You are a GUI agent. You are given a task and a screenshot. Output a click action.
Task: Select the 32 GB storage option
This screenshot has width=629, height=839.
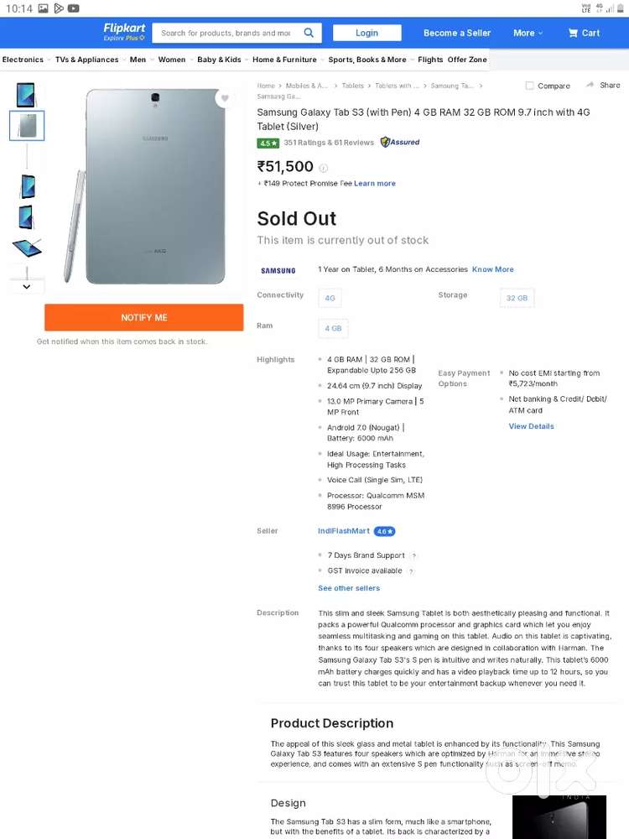(x=517, y=298)
